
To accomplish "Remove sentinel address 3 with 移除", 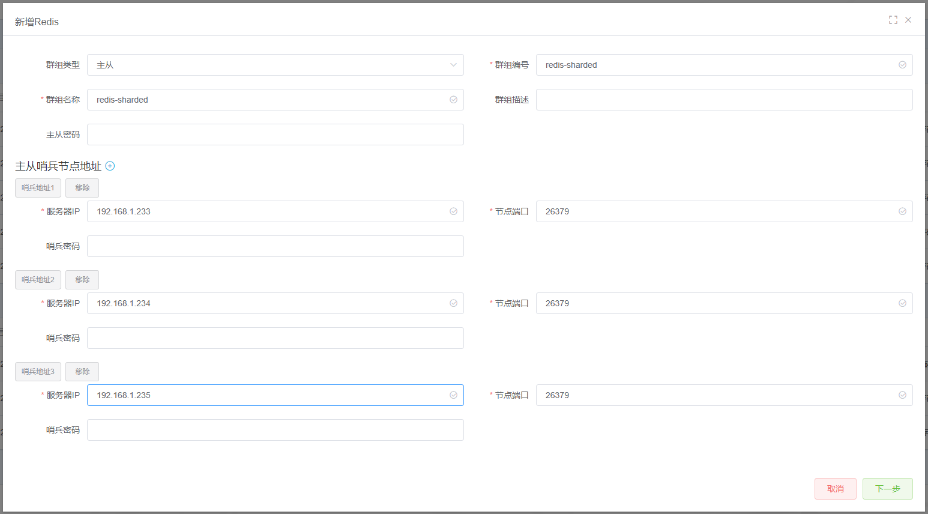I will 82,372.
